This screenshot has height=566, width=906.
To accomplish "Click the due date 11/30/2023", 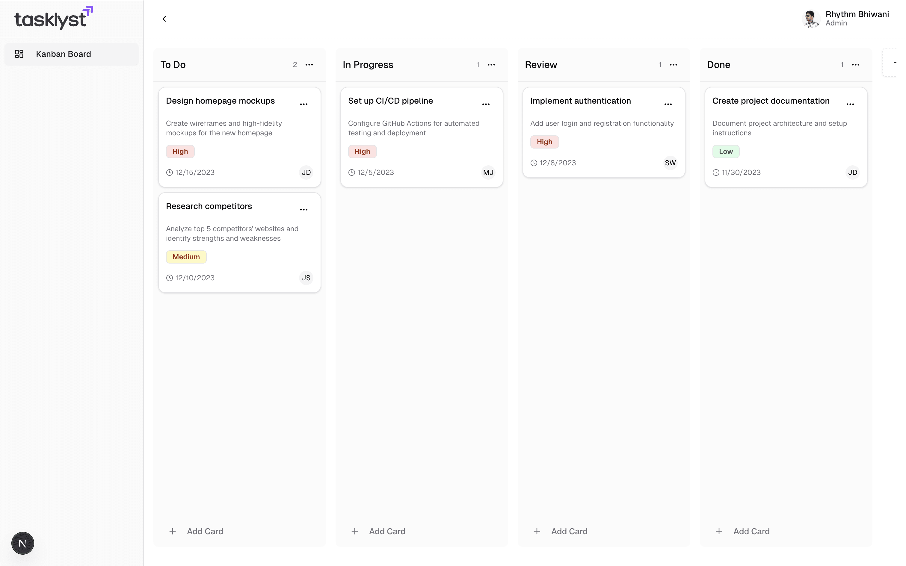I will (x=741, y=172).
